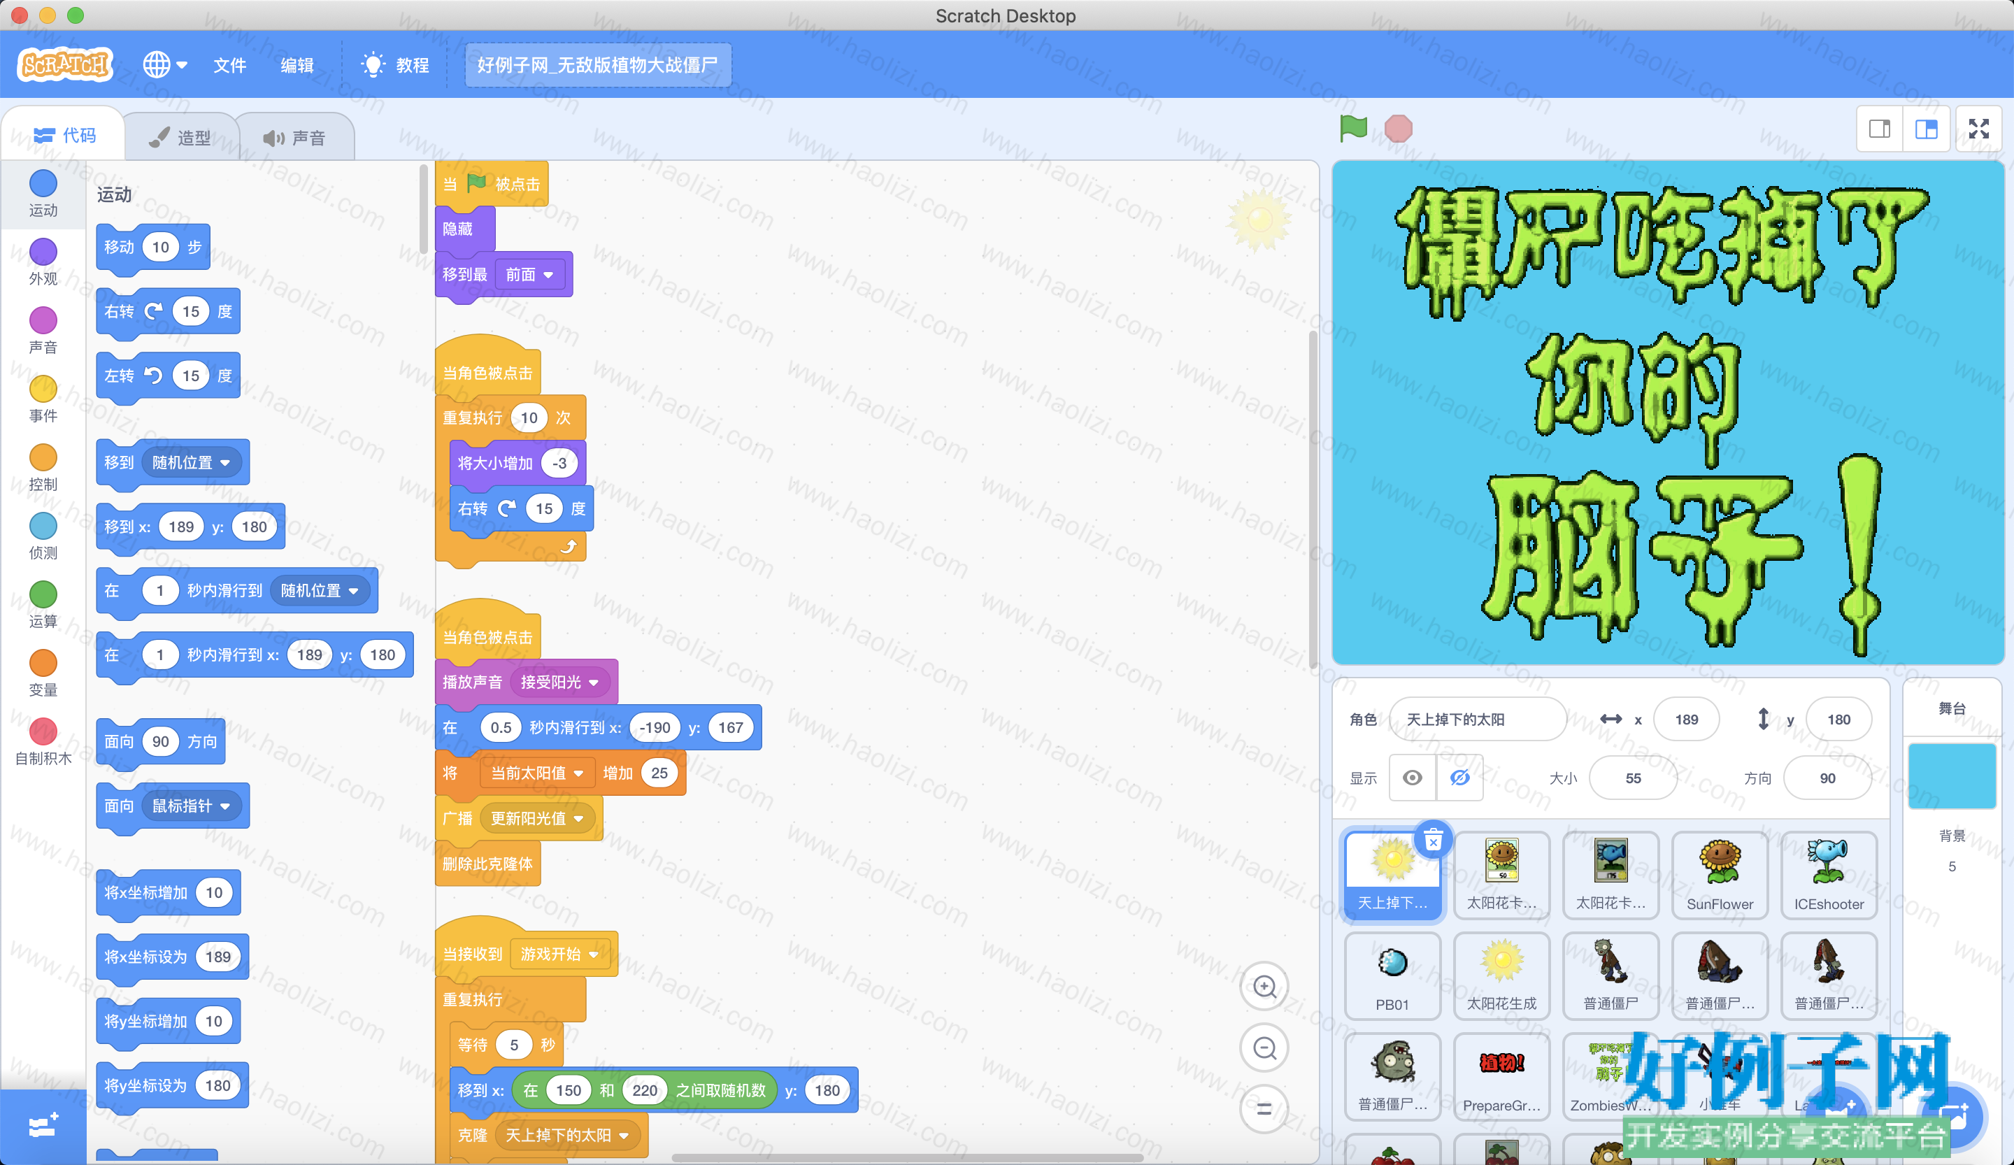2014x1165 pixels.
Task: Select the stage backdrop thumbnail
Action: tap(1952, 775)
